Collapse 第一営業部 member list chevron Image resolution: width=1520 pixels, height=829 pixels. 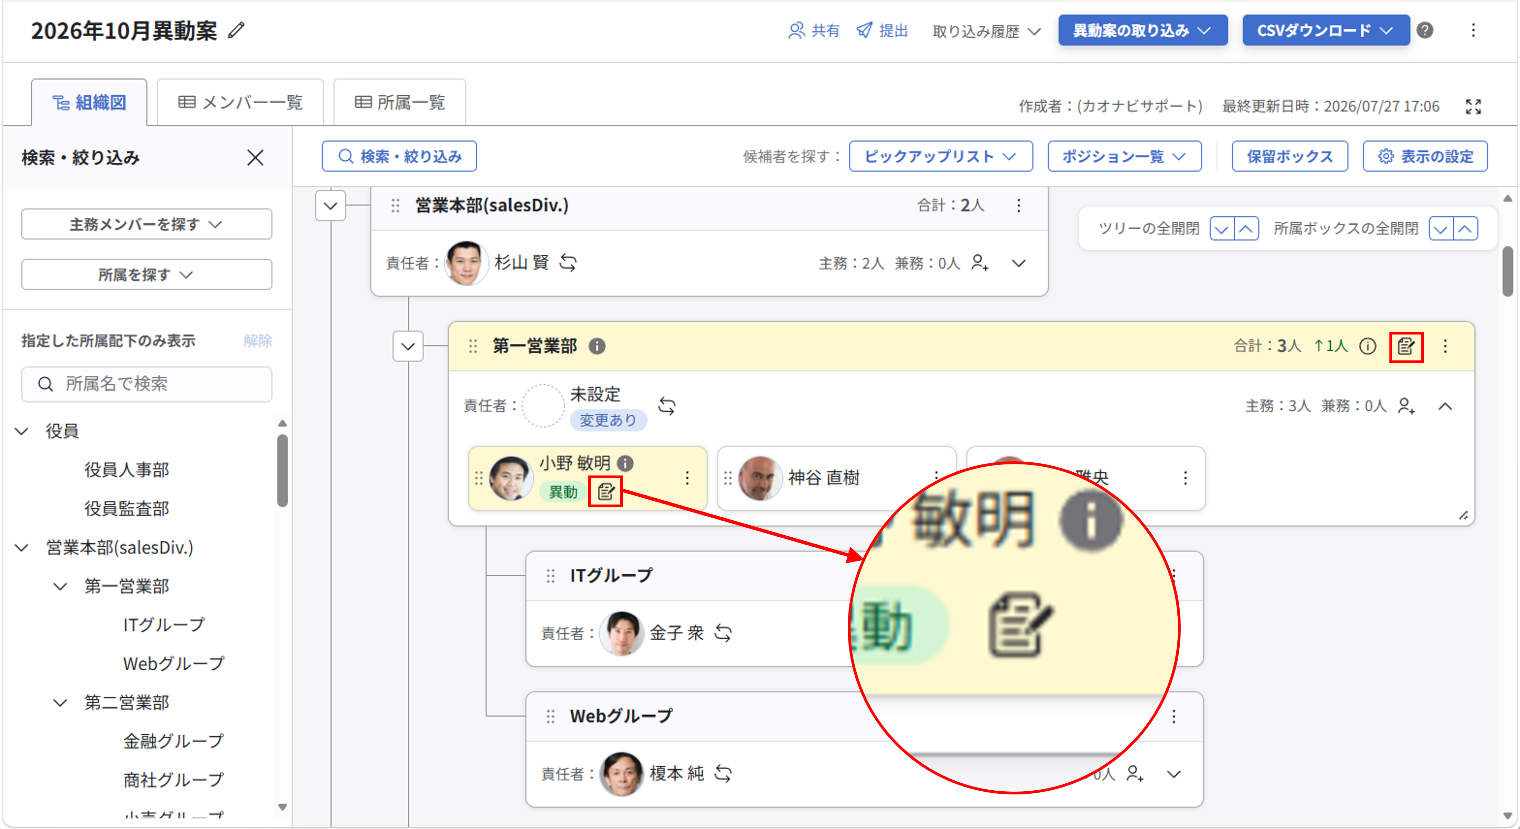click(1445, 406)
